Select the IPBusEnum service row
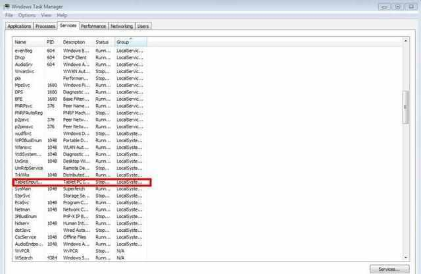Image resolution: width=421 pixels, height=274 pixels. (80, 217)
